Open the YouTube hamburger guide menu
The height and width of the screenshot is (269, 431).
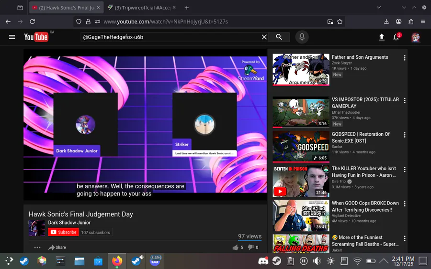[12, 37]
